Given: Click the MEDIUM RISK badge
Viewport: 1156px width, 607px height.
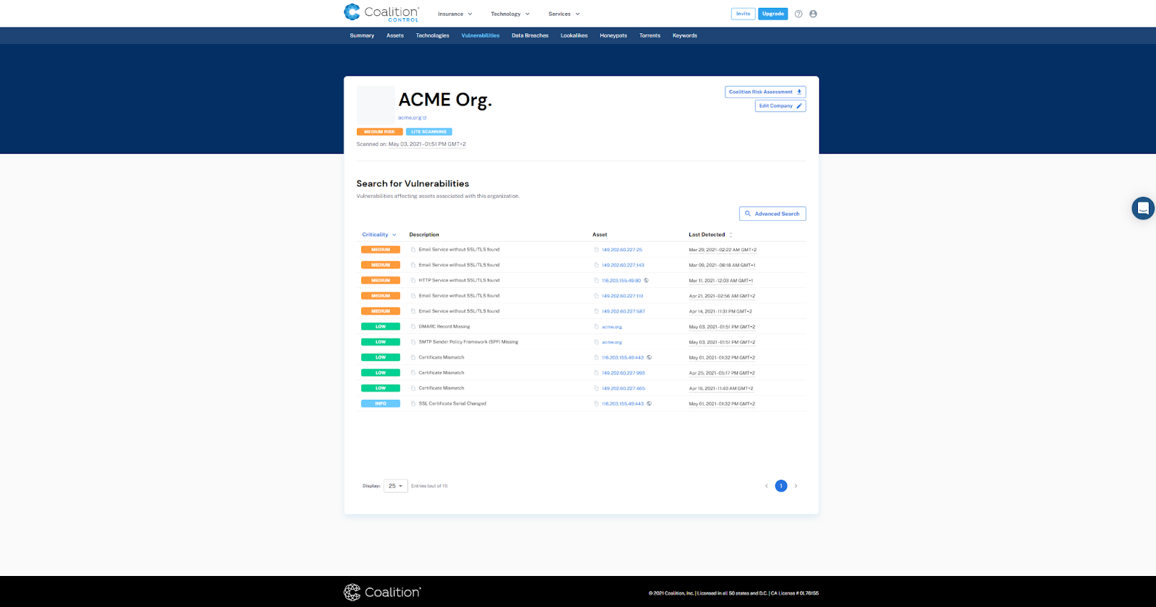Looking at the screenshot, I should click(379, 131).
